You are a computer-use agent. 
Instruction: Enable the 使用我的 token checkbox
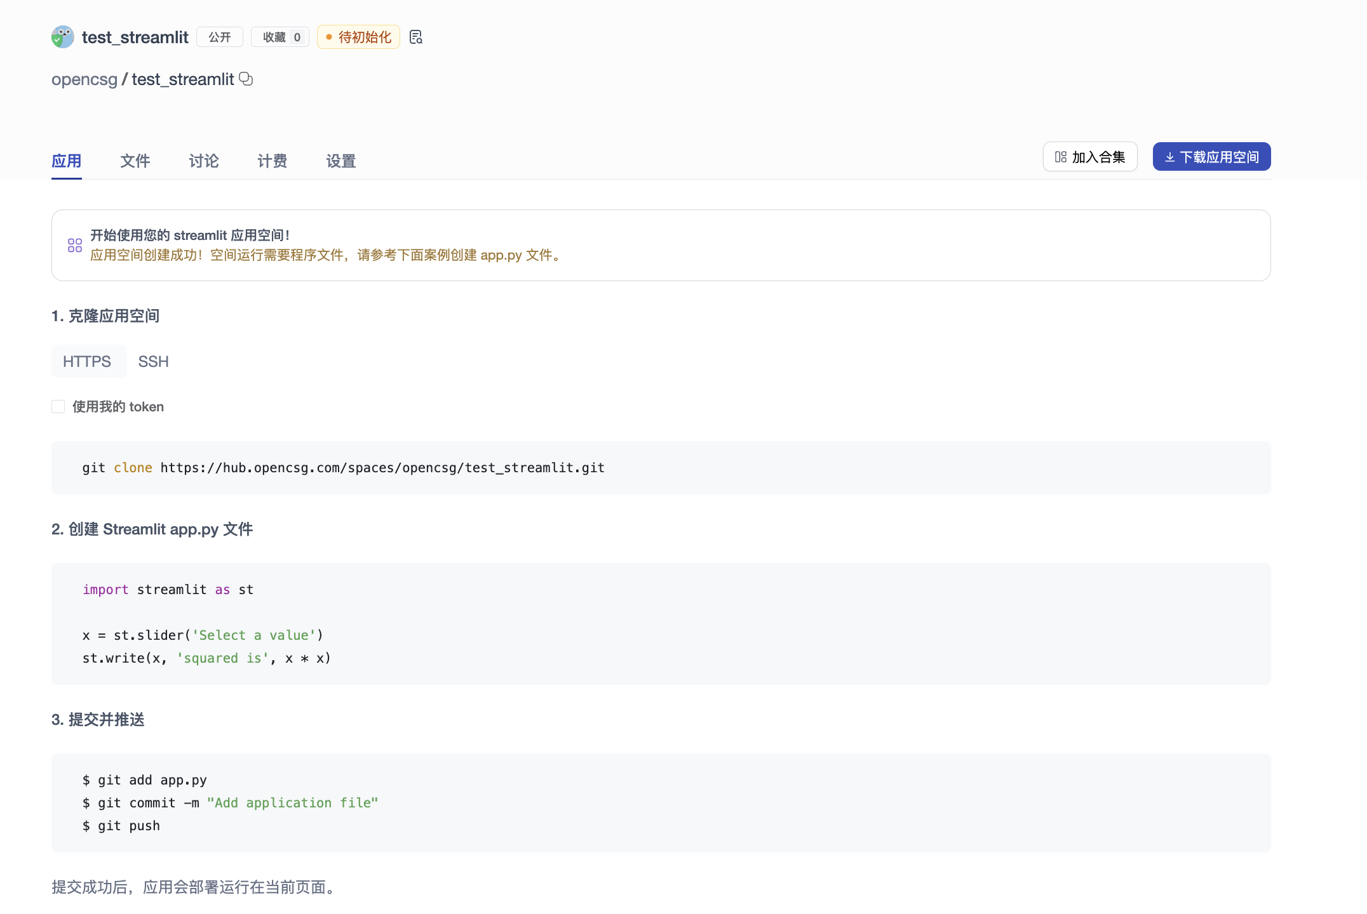58,407
